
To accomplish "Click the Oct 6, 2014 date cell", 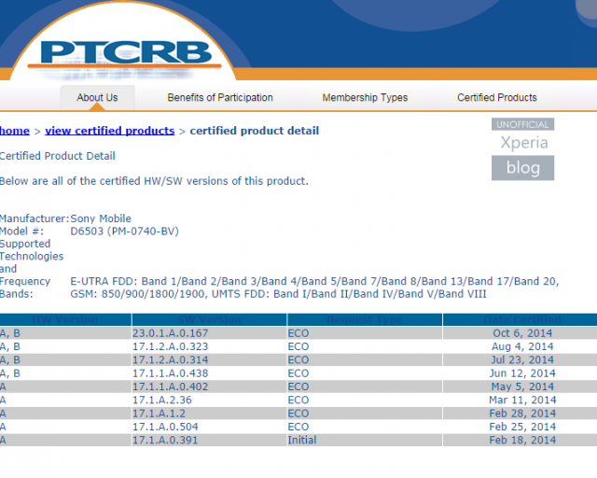I will point(521,333).
